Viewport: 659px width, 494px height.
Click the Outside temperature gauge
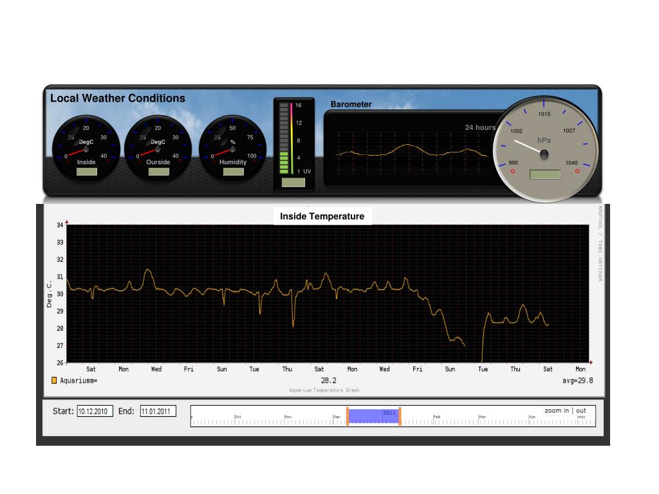tap(158, 149)
